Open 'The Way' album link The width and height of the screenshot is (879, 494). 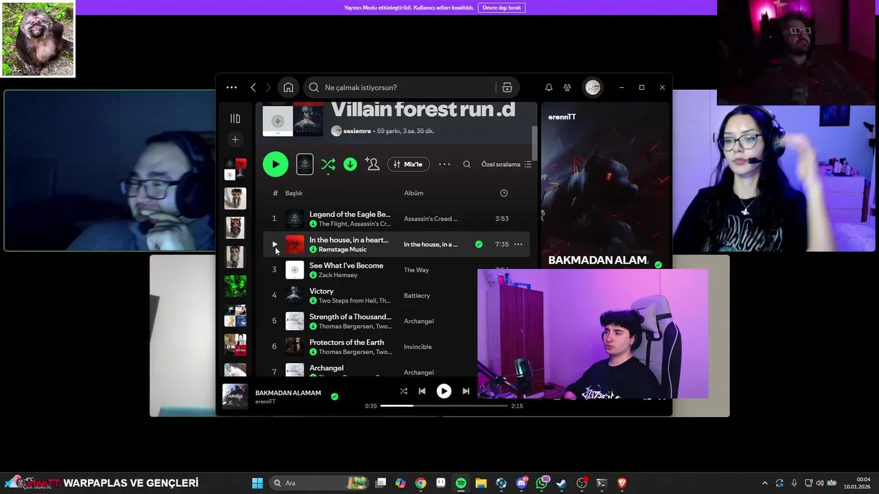coord(416,270)
